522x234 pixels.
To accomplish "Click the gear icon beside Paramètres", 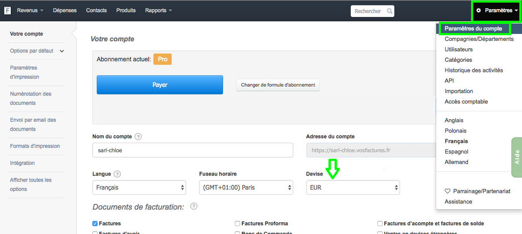I will (x=478, y=10).
